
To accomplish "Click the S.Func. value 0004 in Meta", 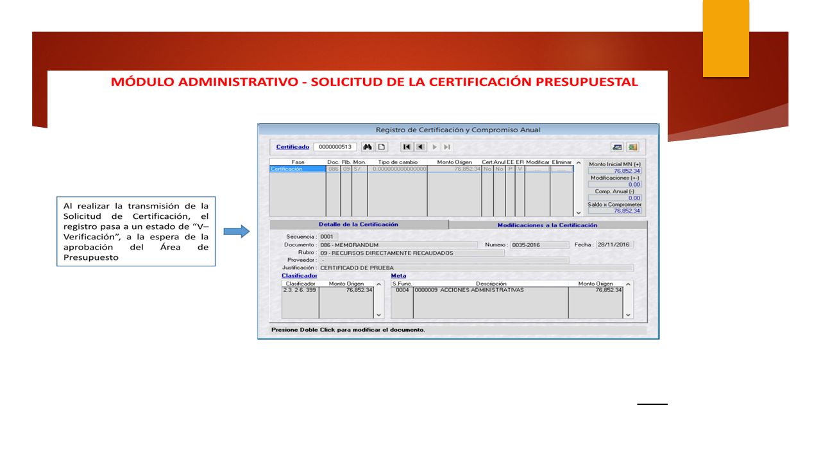I will [x=402, y=290].
